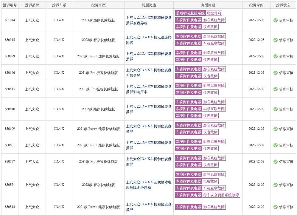The height and width of the screenshot is (215, 297).
Task: Open the complaint about 仪表盘无故黑屏
Action: pyautogui.click(x=149, y=73)
